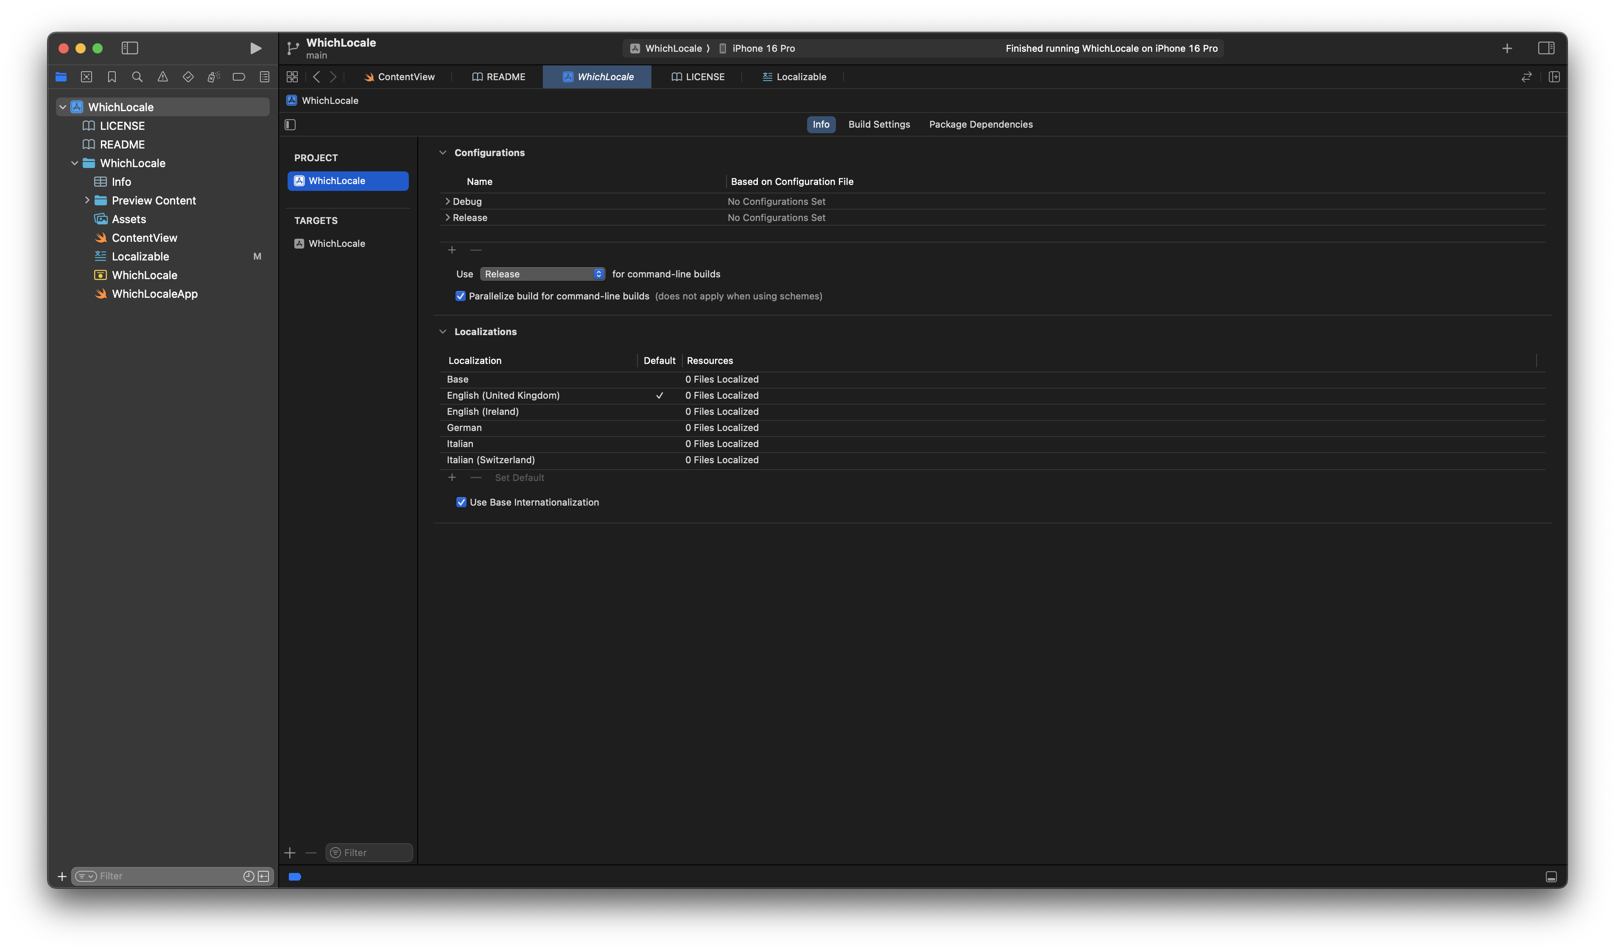
Task: Add new file with navigator plus button
Action: click(x=62, y=876)
